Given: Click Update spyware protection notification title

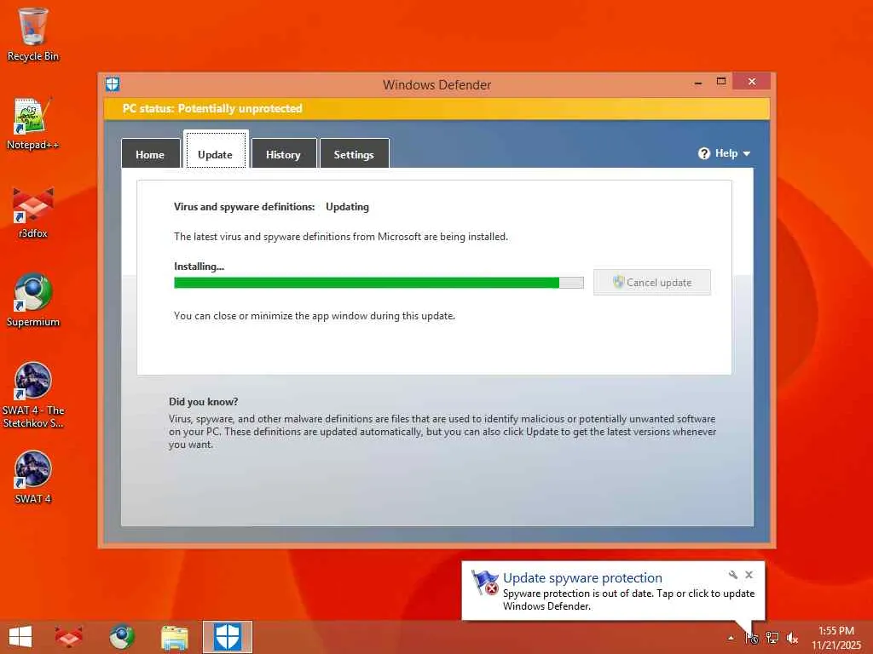Looking at the screenshot, I should 582,578.
